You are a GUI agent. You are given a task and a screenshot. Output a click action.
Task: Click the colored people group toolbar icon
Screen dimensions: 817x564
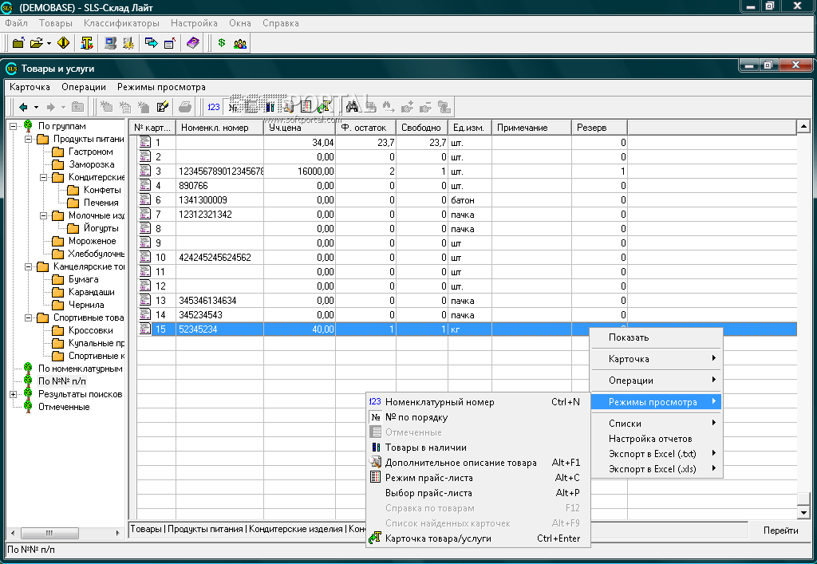tap(239, 43)
